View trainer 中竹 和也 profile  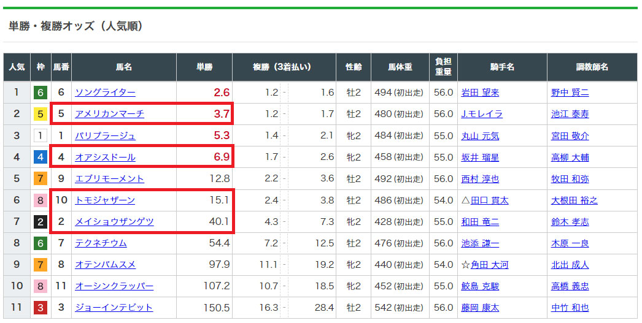pyautogui.click(x=570, y=308)
